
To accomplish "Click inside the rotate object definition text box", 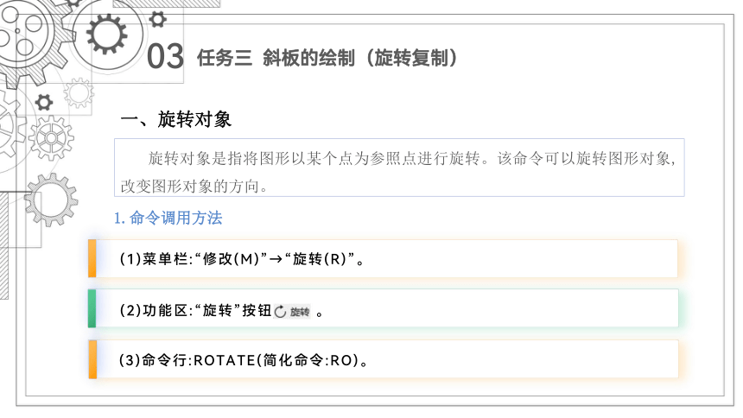I will pyautogui.click(x=399, y=168).
